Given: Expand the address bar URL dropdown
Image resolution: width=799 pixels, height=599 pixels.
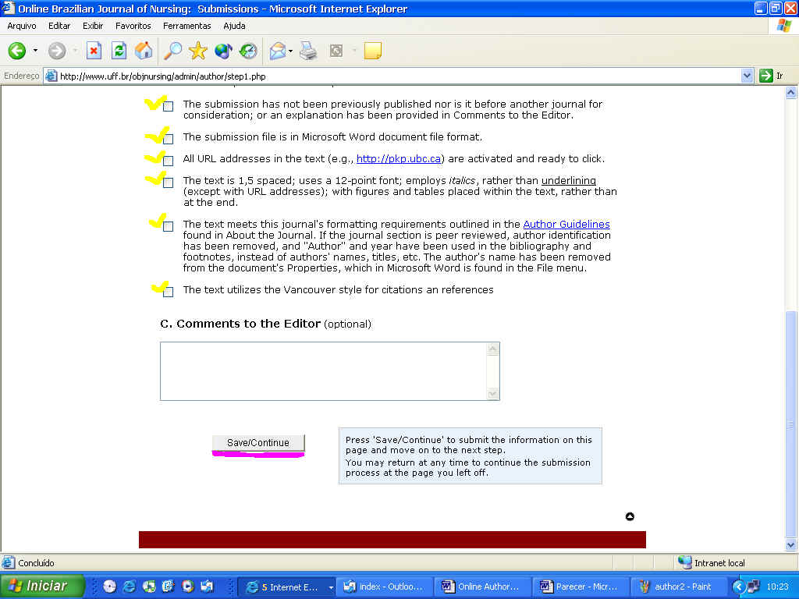Looking at the screenshot, I should 747,76.
